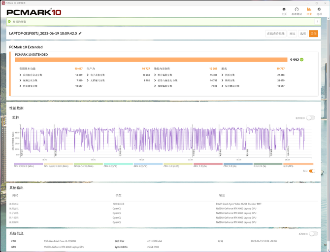Click Gaming score 19 797
The width and height of the screenshot is (330, 252).
[x=281, y=69]
